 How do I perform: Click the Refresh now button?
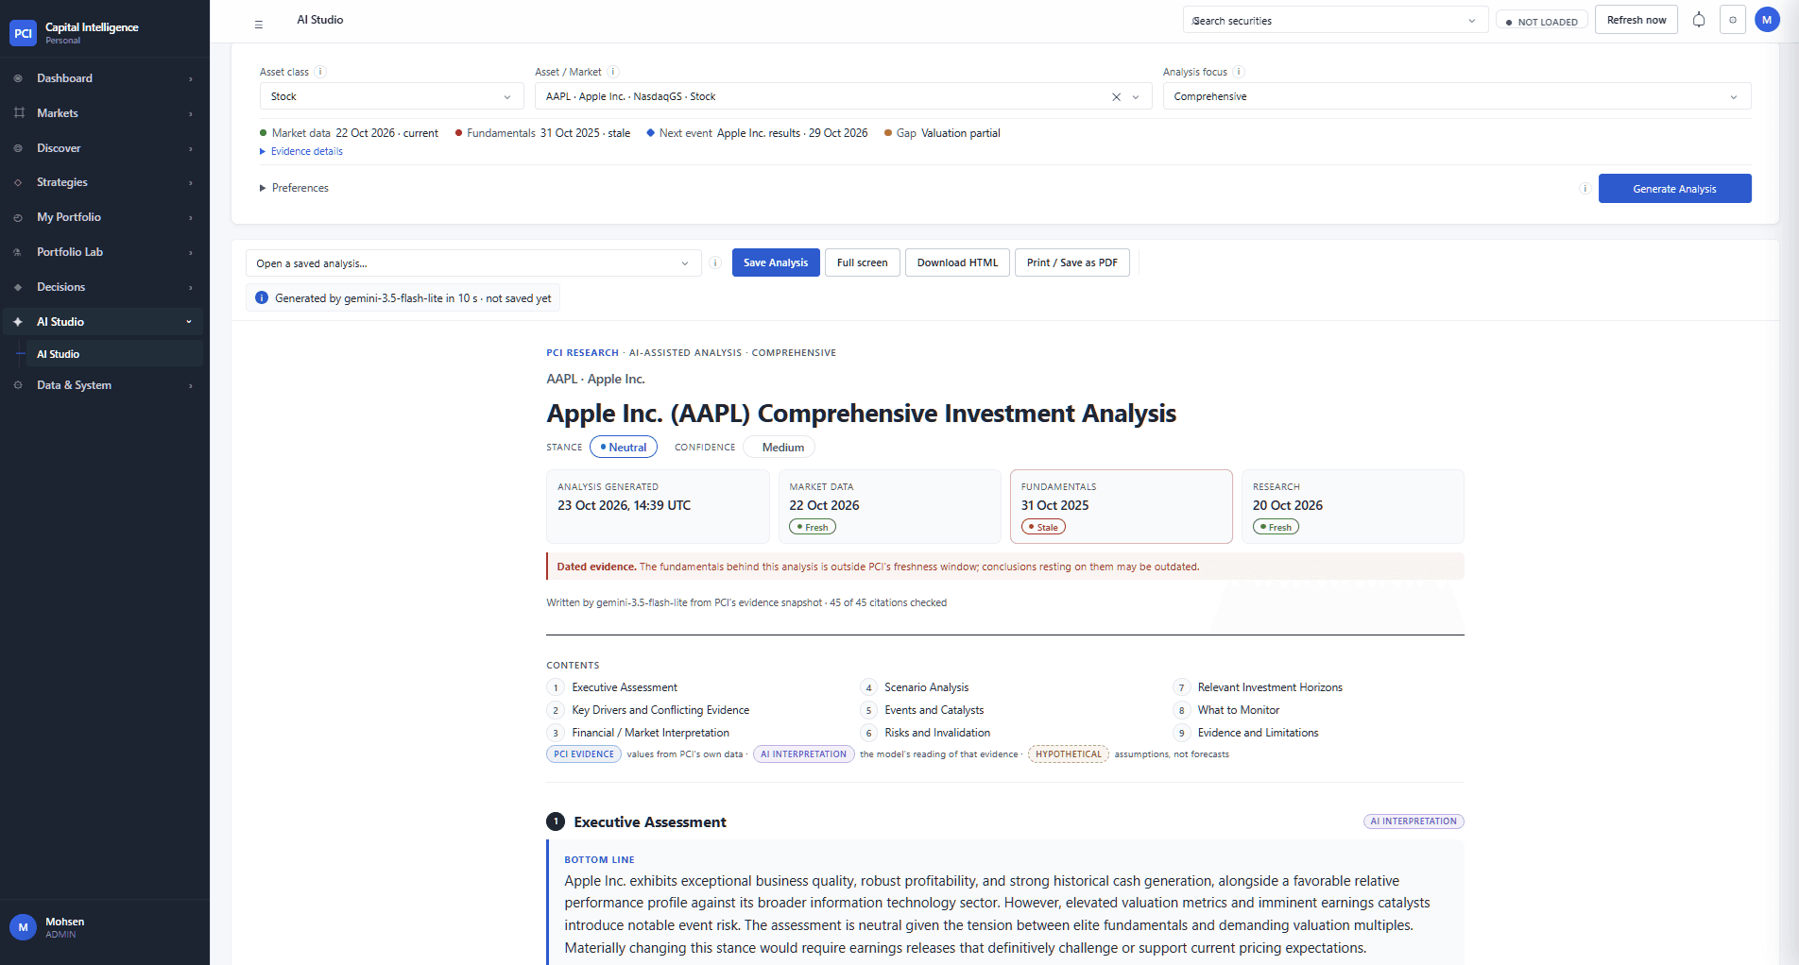(x=1636, y=20)
